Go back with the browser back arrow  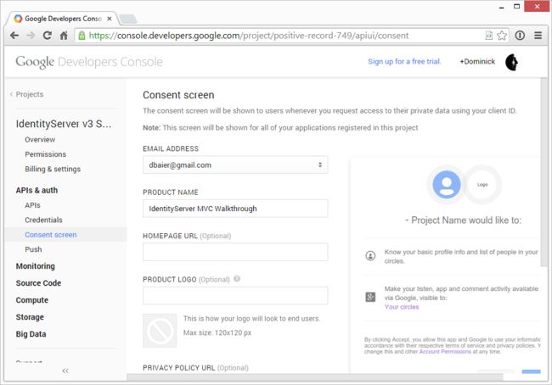click(14, 36)
